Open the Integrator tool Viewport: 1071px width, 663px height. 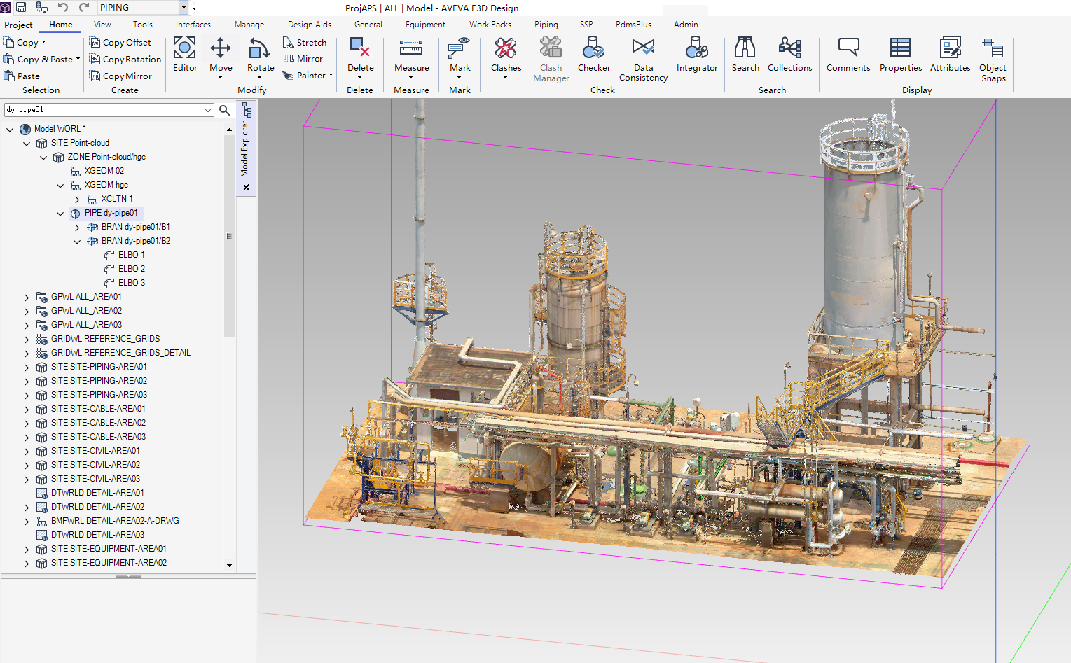click(697, 55)
